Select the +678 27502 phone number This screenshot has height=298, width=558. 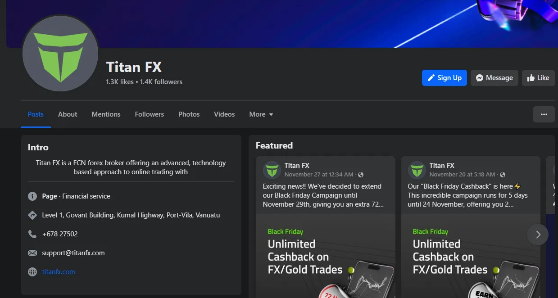pyautogui.click(x=60, y=234)
